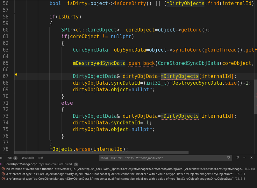257x188 pixels.
Task: Click line number 73 in the gutter
Action: 6,116
